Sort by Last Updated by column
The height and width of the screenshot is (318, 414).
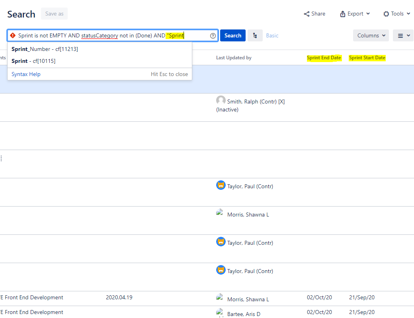click(x=234, y=58)
